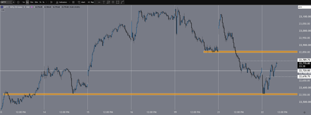Click the pink market status legend icon
Screen dimensions: 311x115
click(32, 7)
